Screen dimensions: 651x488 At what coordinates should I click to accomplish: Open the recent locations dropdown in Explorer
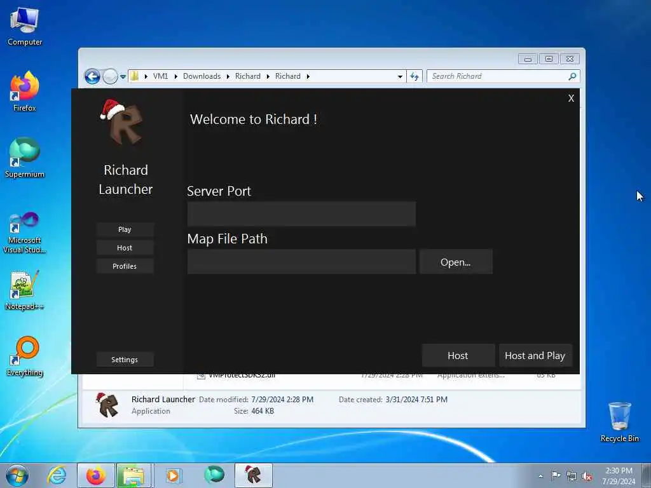(123, 76)
